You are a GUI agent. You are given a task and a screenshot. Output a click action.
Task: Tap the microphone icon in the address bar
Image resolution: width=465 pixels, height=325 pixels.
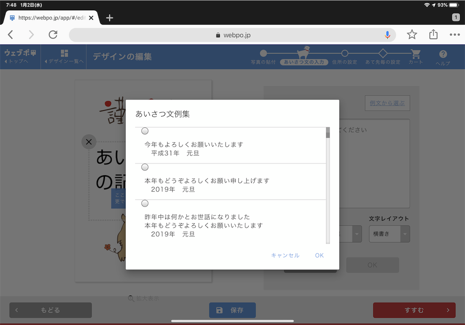tap(387, 34)
